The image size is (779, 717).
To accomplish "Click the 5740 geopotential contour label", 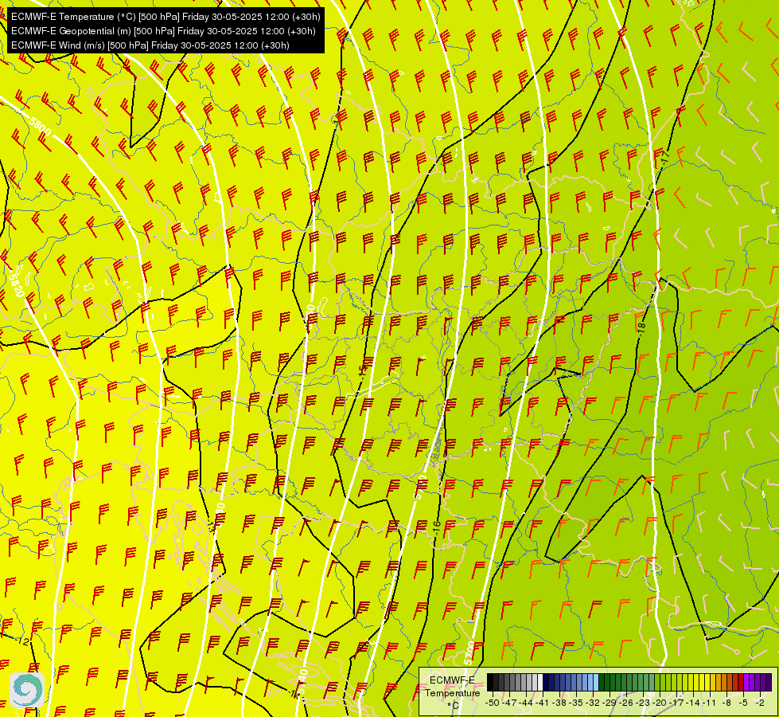I will (x=303, y=681).
